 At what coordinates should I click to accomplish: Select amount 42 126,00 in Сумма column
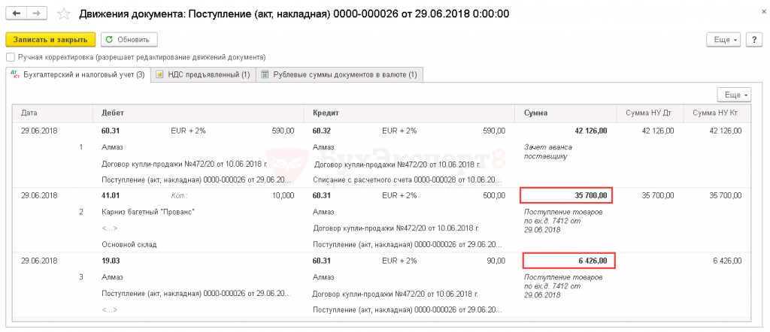pos(591,131)
